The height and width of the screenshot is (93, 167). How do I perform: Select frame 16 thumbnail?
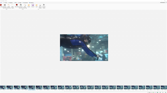pyautogui.click(x=120, y=88)
